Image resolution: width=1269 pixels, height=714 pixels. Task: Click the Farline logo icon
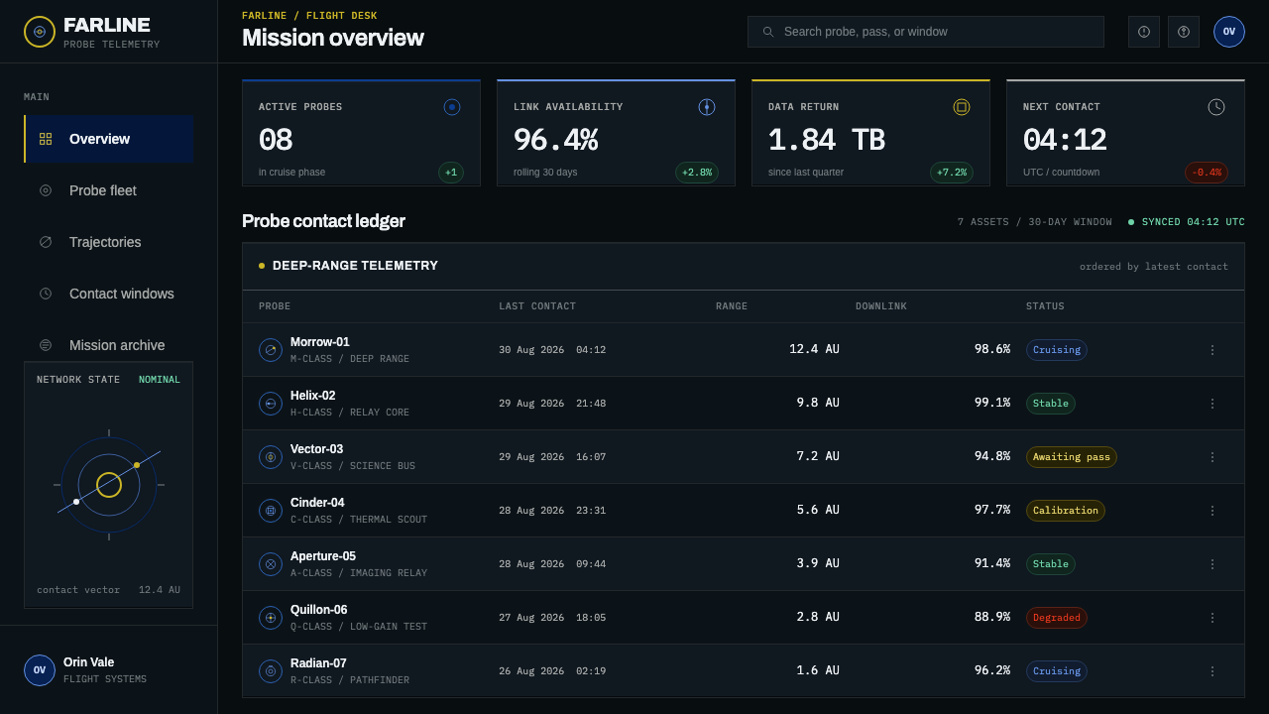(40, 32)
